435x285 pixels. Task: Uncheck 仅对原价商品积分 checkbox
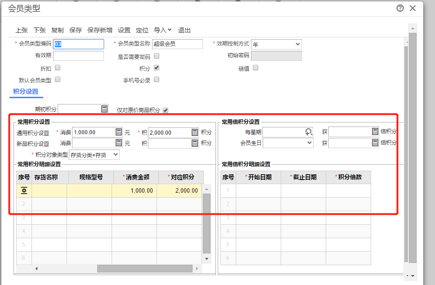click(166, 110)
